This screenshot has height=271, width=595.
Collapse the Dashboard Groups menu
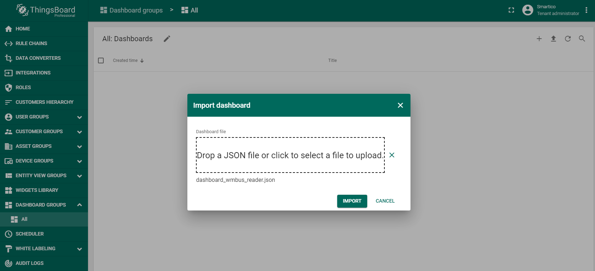pyautogui.click(x=79, y=205)
